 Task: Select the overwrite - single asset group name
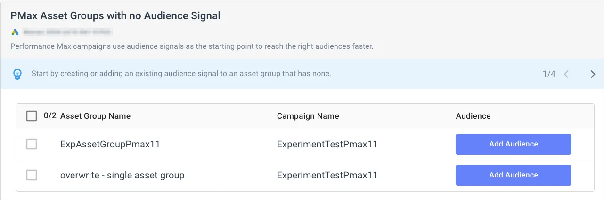(122, 175)
